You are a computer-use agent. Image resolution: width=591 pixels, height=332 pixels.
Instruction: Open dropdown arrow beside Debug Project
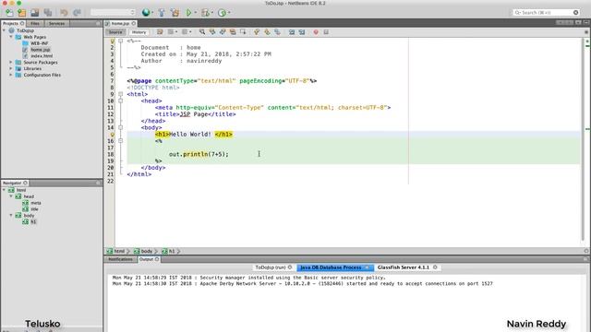pyautogui.click(x=211, y=12)
